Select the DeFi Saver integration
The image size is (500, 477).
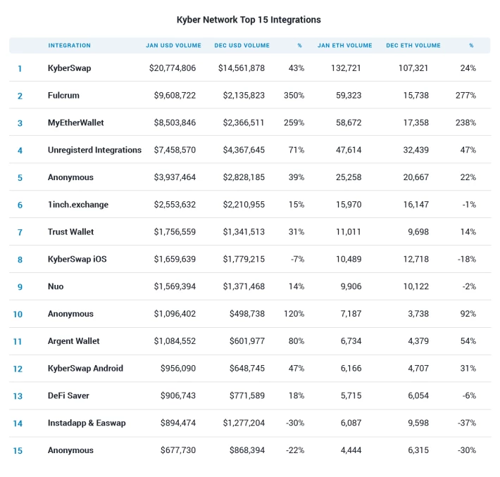pyautogui.click(x=68, y=395)
